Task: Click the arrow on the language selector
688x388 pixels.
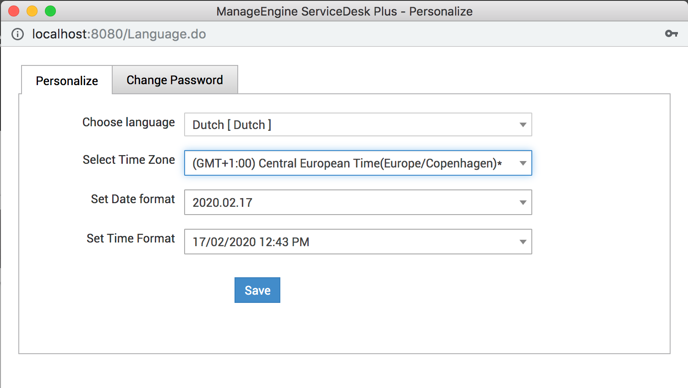Action: click(x=523, y=125)
